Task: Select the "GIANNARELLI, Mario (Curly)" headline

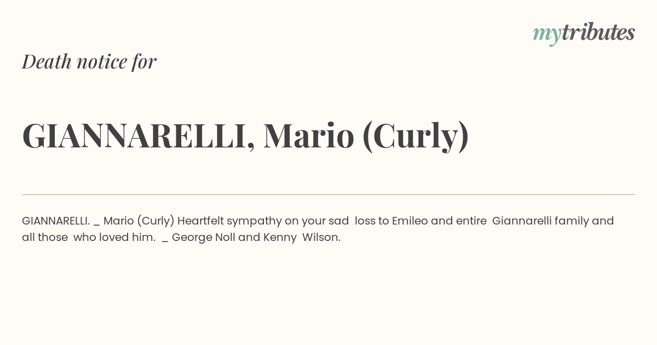Action: pyautogui.click(x=245, y=136)
